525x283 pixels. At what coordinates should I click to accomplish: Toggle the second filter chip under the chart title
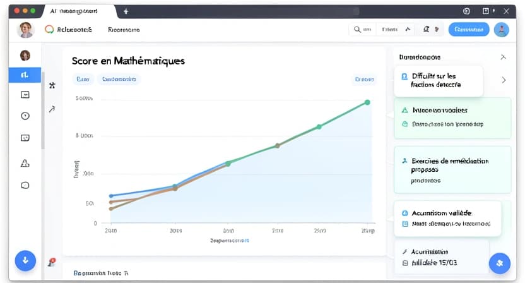click(119, 80)
